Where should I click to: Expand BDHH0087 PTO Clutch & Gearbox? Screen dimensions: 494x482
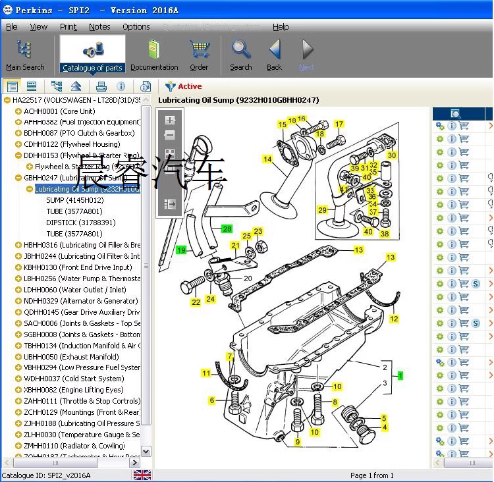18,133
